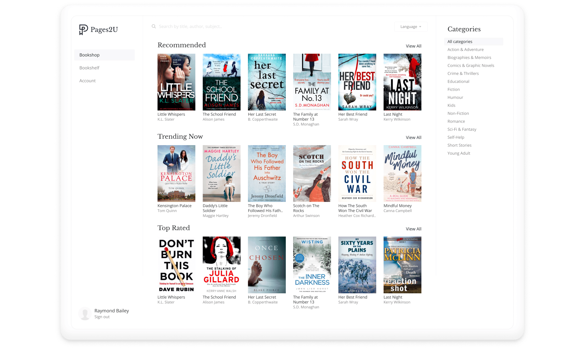Go to the Account section

point(87,81)
